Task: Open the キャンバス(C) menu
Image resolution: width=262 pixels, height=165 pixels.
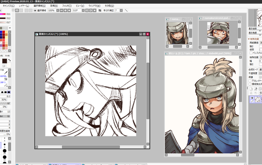Action: [x=8, y=6]
